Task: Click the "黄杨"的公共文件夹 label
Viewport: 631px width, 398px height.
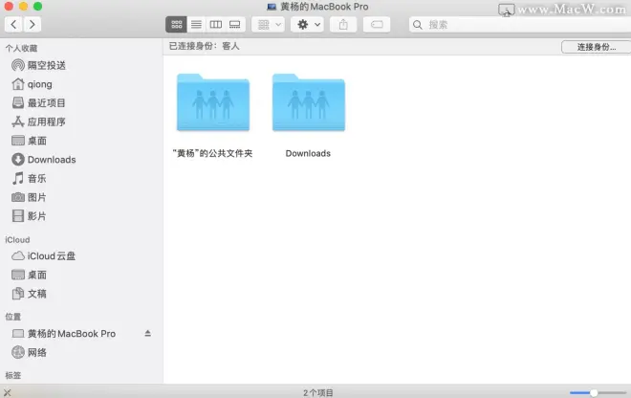Action: pyautogui.click(x=212, y=153)
